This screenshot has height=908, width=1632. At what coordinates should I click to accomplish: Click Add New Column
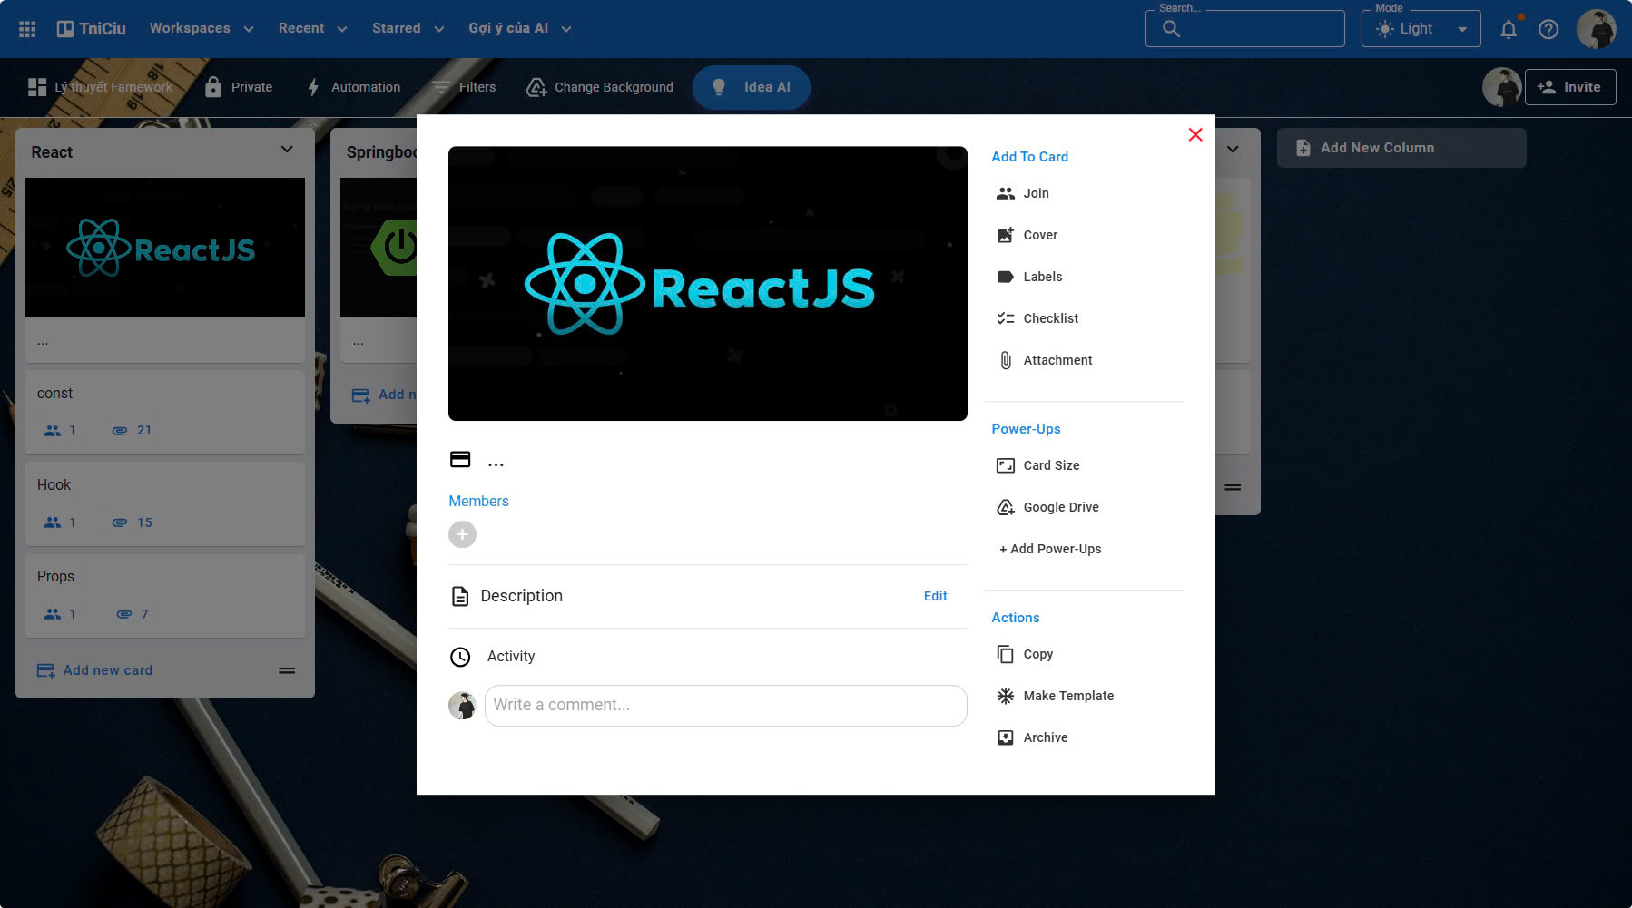[x=1401, y=148]
